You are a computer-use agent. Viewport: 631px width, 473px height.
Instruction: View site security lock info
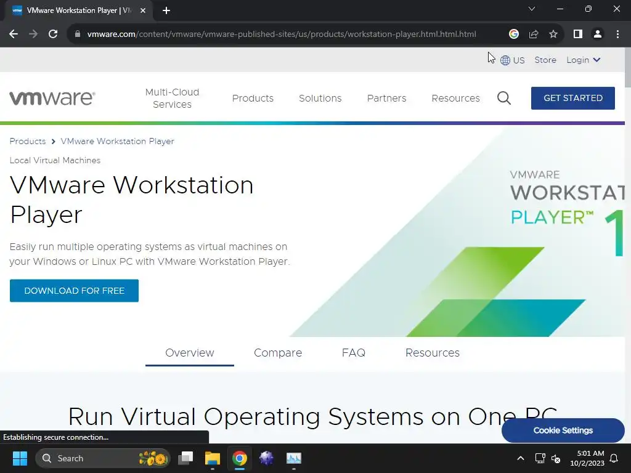coord(78,34)
